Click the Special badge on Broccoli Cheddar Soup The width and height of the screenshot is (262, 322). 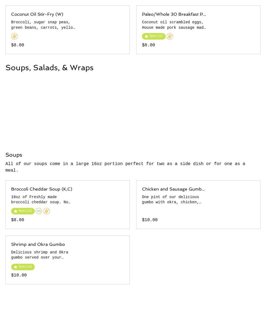[23, 211]
